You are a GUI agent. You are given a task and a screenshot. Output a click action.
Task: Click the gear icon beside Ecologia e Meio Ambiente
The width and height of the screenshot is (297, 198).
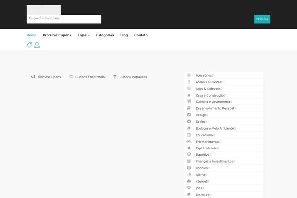pos(189,128)
